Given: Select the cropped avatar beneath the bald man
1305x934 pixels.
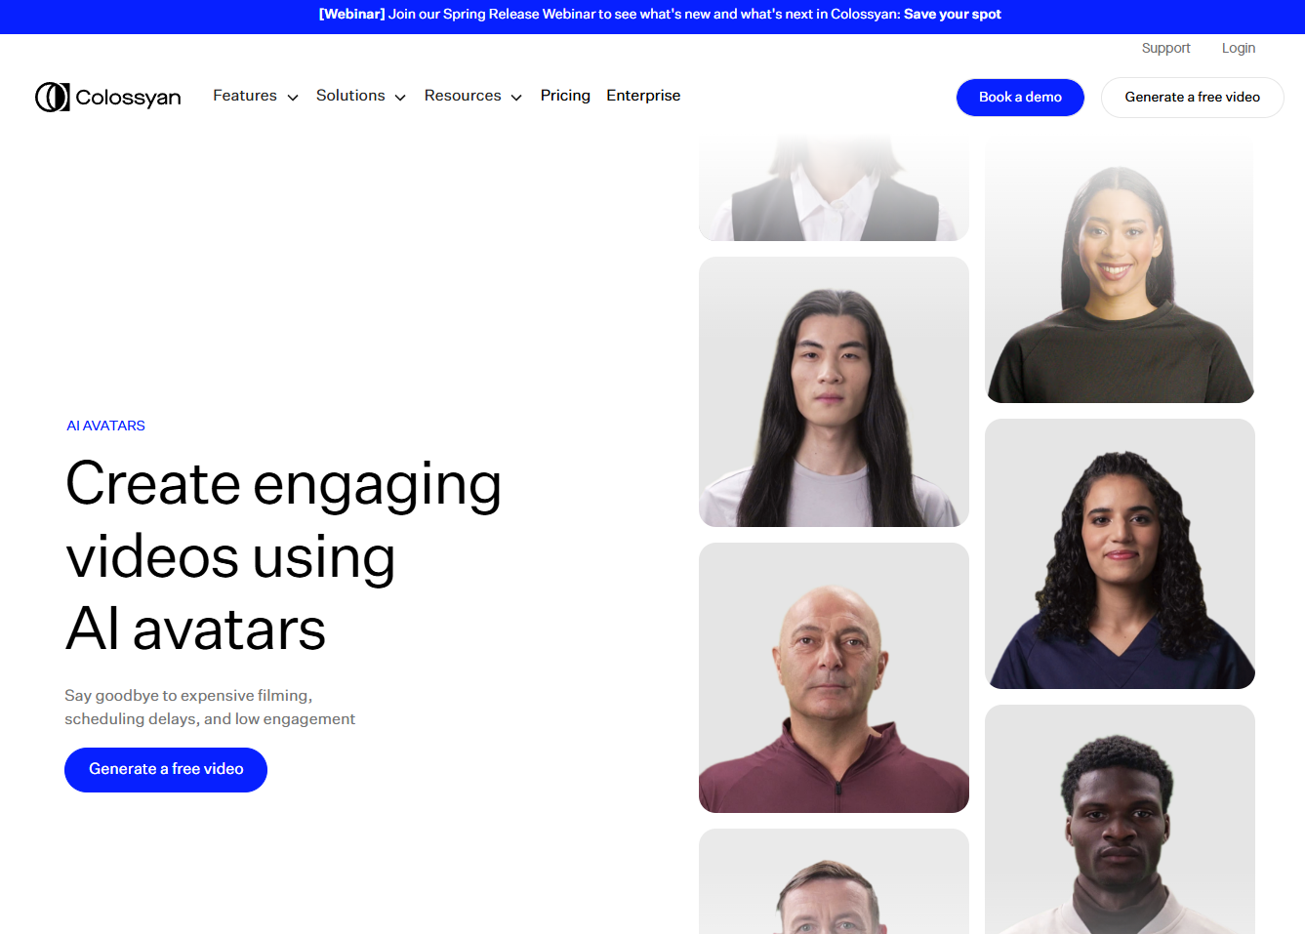Looking at the screenshot, I should point(834,881).
